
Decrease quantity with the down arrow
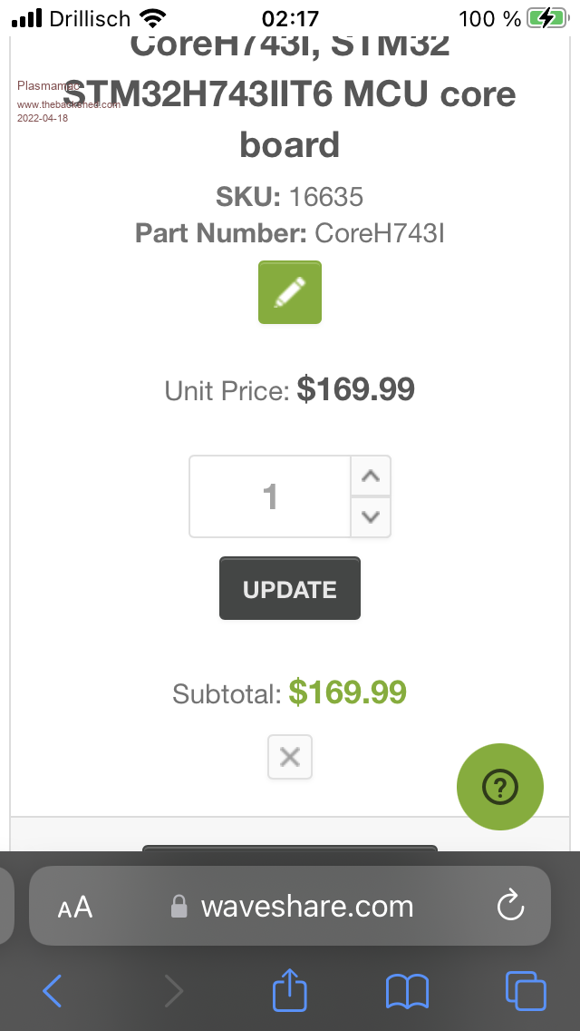(370, 517)
